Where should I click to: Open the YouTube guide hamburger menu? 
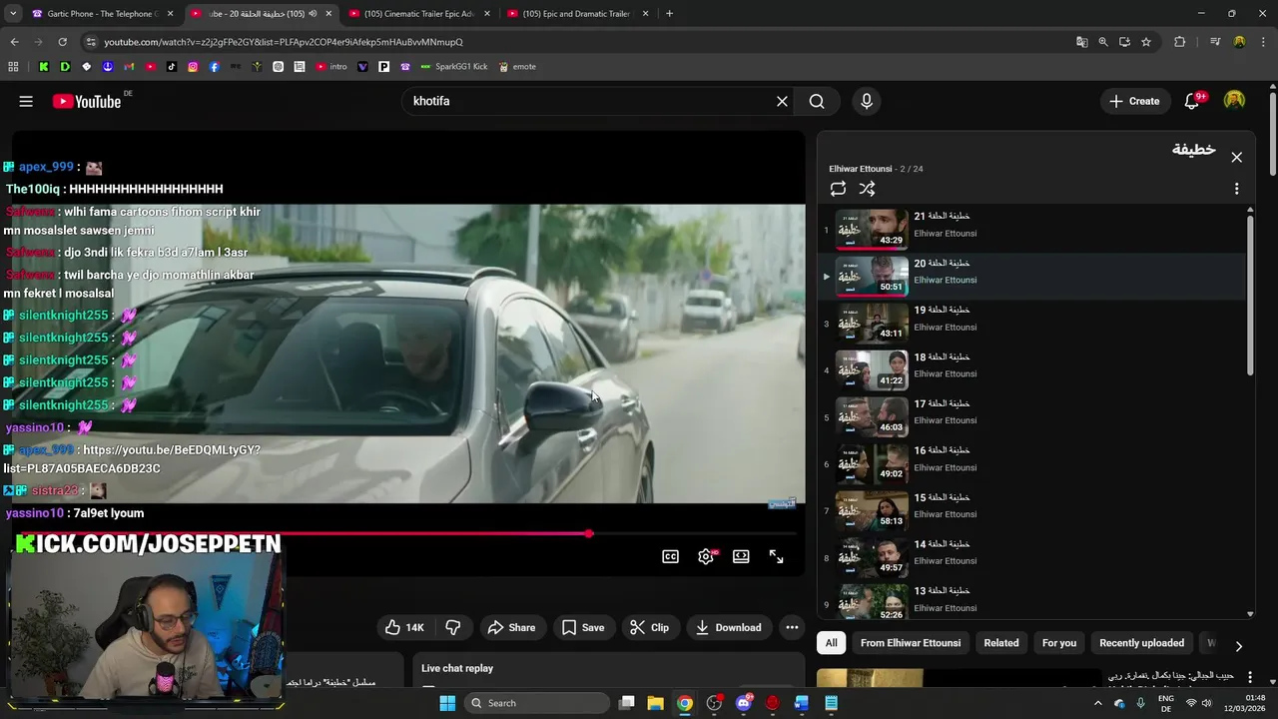click(x=26, y=101)
